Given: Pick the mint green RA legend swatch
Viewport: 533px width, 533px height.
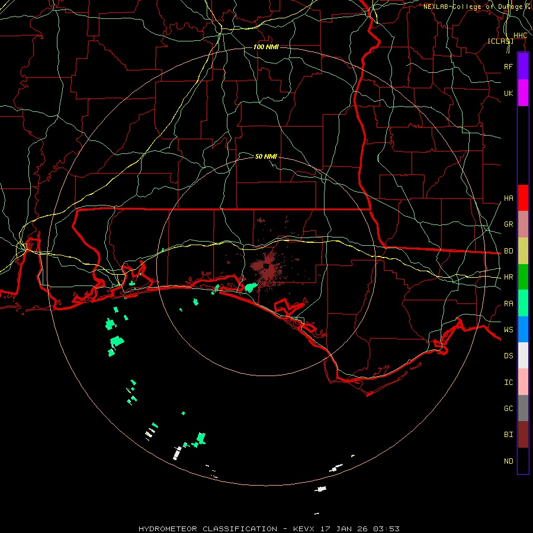Looking at the screenshot, I should [x=523, y=303].
